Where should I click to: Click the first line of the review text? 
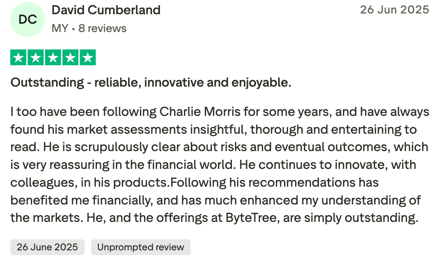click(220, 112)
